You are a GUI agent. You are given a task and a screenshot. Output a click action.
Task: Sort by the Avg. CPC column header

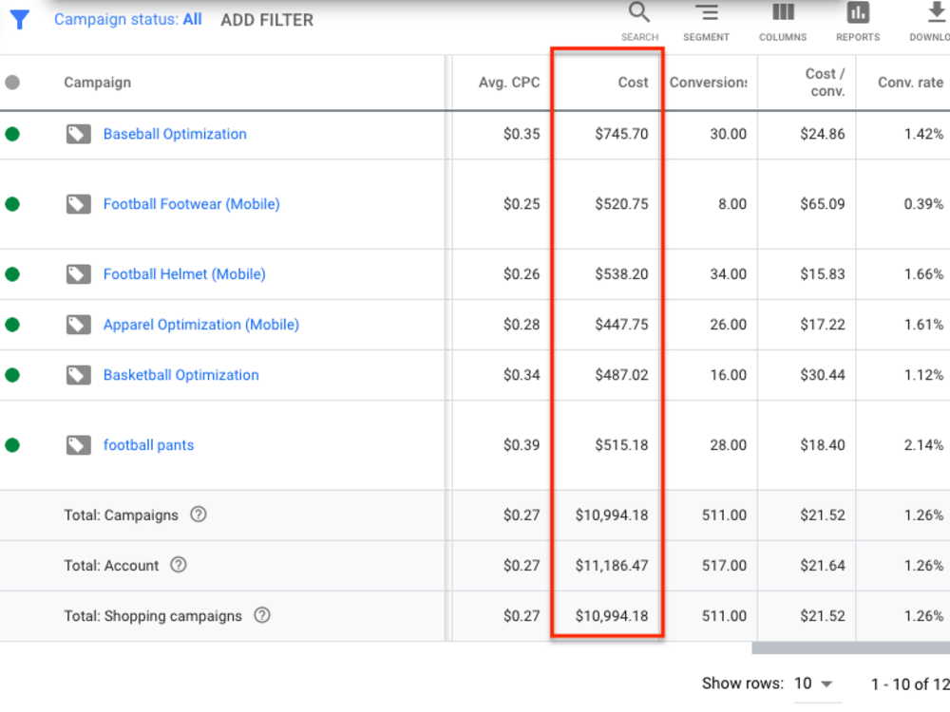tap(509, 83)
